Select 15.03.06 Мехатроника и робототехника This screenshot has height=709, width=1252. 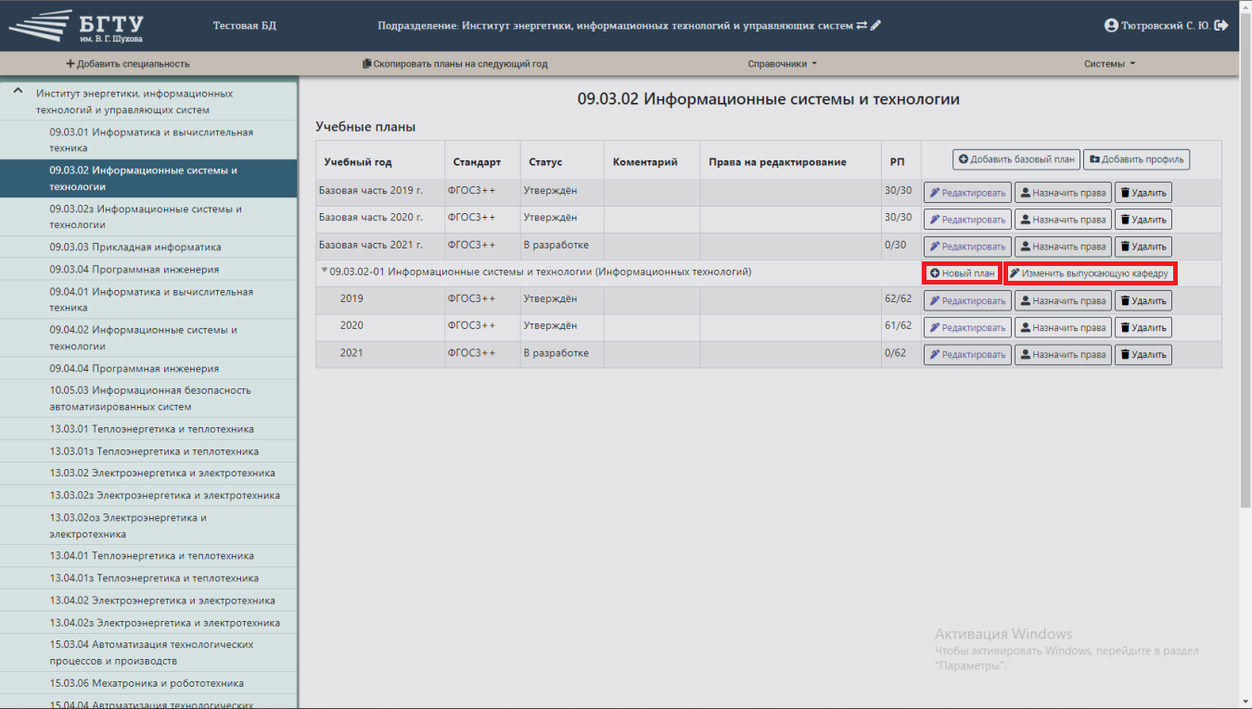(148, 683)
